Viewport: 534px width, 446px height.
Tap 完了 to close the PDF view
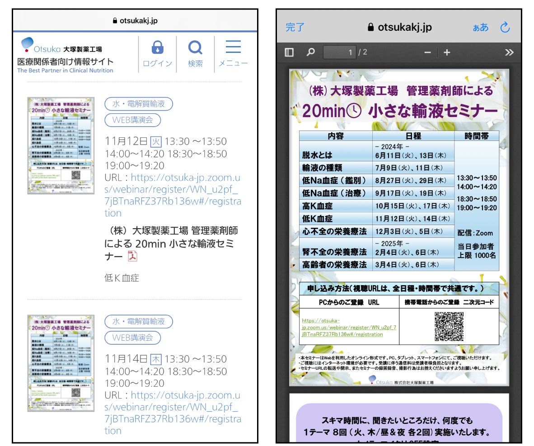[x=295, y=27]
